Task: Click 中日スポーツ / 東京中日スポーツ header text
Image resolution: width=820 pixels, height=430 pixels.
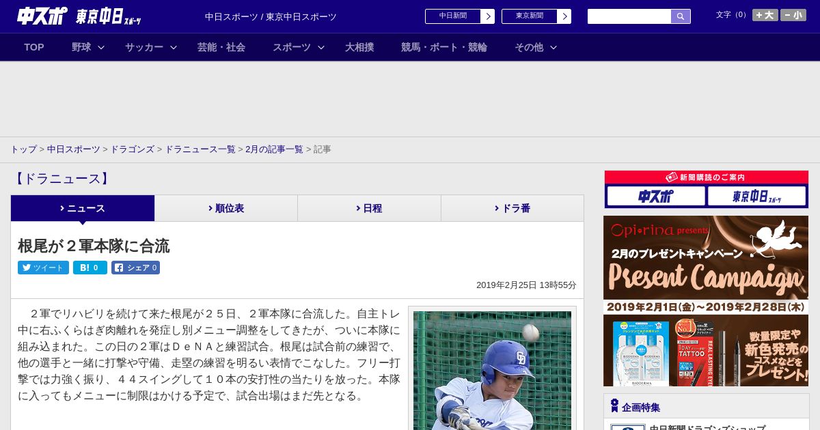Action: point(271,16)
